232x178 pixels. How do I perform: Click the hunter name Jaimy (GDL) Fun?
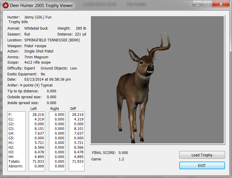tap(38, 17)
